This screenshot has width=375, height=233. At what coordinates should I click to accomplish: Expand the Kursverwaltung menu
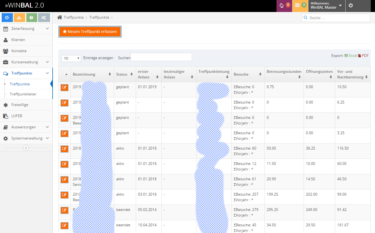(26, 62)
